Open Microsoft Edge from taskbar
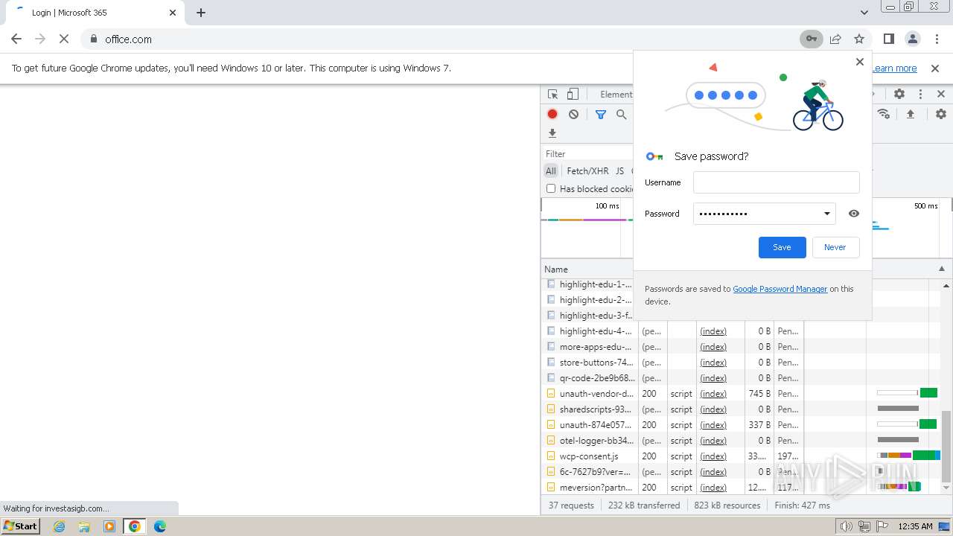The width and height of the screenshot is (953, 536). (x=159, y=526)
